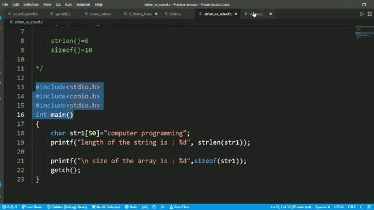This screenshot has width=374, height=210.
Task: Click line number 18 in the gutter
Action: point(20,133)
